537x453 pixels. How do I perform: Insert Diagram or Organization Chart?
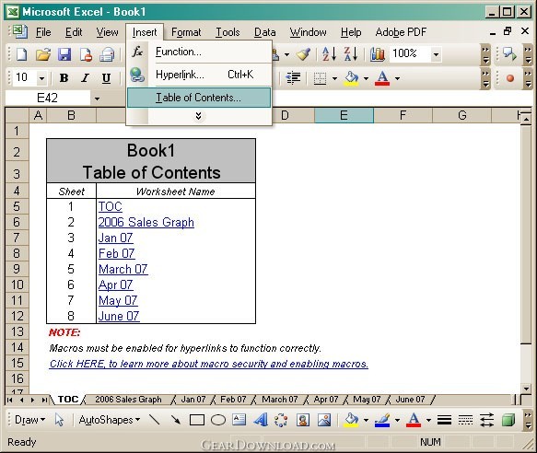281,420
